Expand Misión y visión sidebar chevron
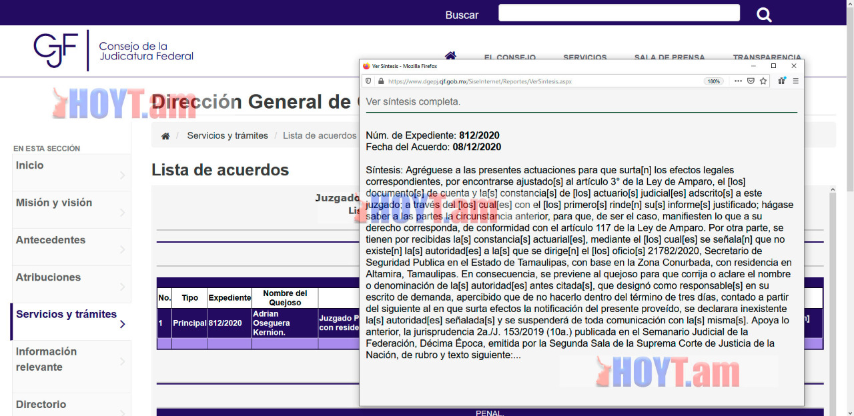The image size is (854, 416). [x=122, y=213]
